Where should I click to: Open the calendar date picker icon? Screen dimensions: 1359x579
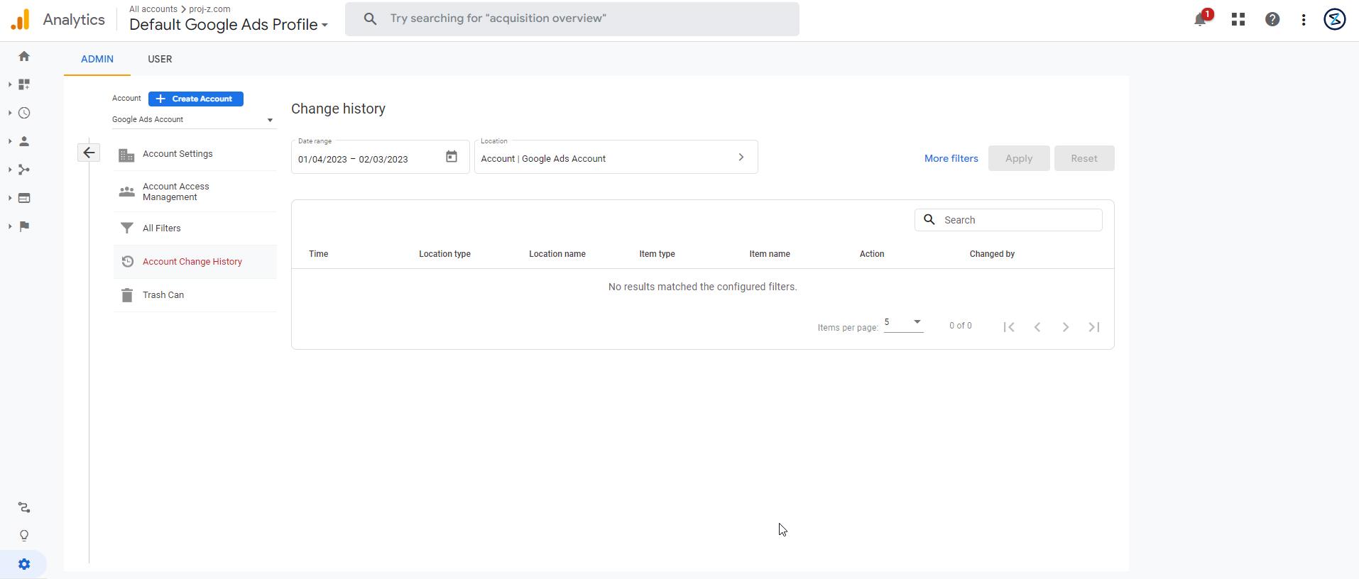[x=452, y=157]
